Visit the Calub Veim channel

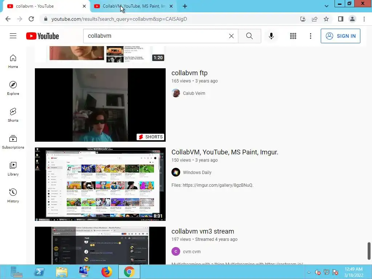click(x=194, y=93)
